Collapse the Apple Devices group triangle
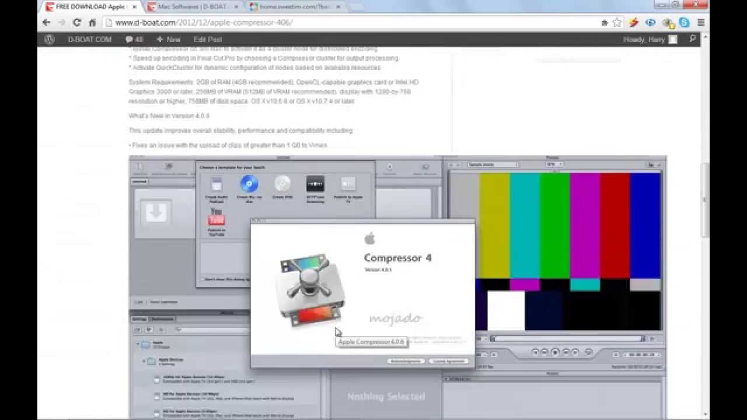The image size is (747, 420). tap(144, 362)
